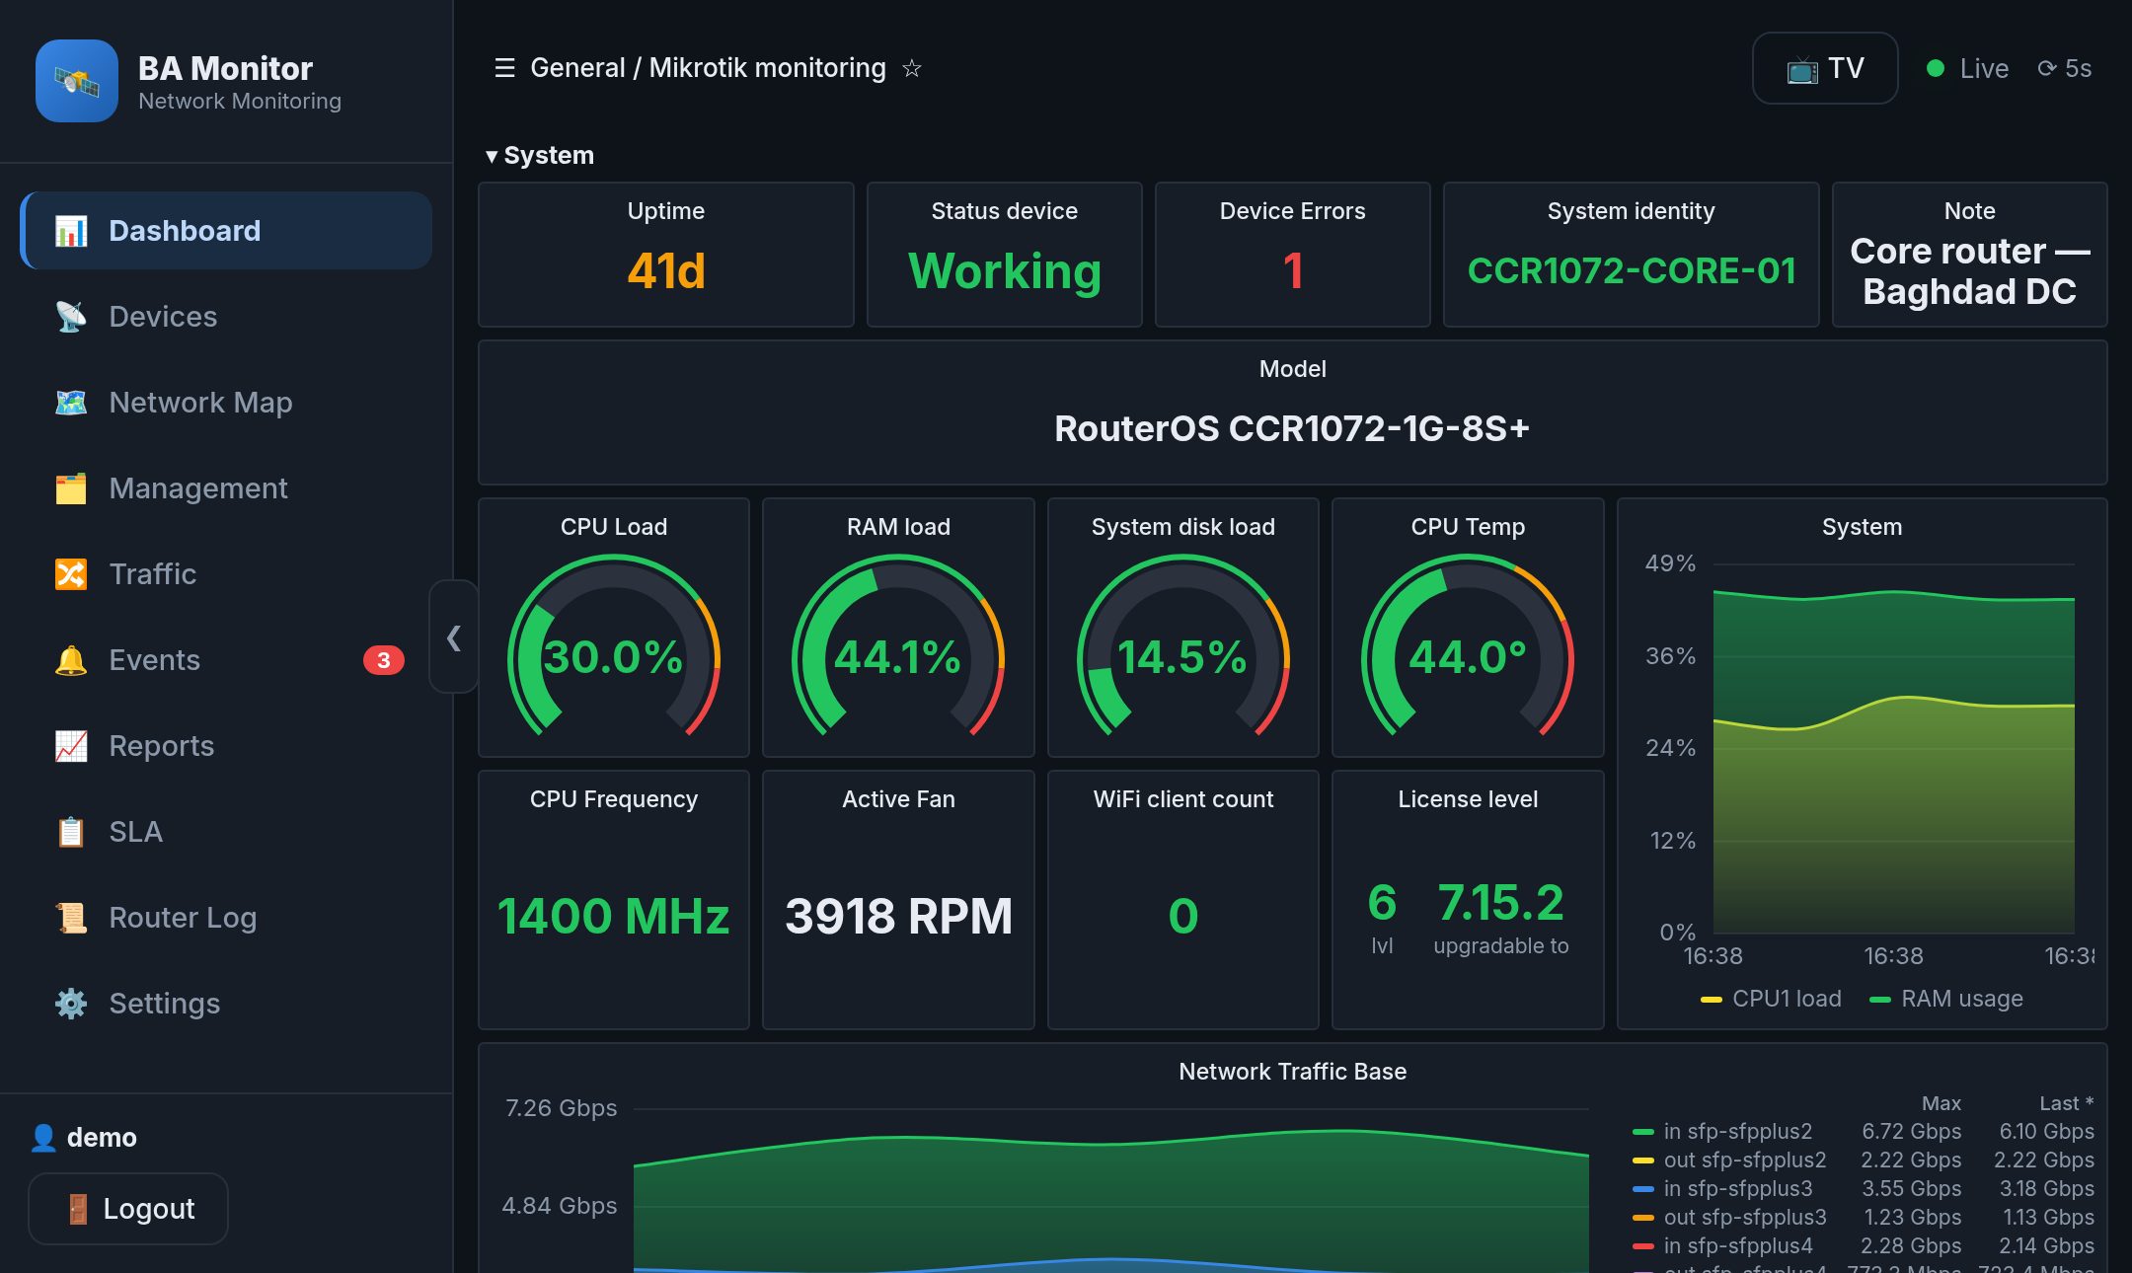Open SLA from the sidebar
The width and height of the screenshot is (2132, 1273).
pyautogui.click(x=226, y=832)
